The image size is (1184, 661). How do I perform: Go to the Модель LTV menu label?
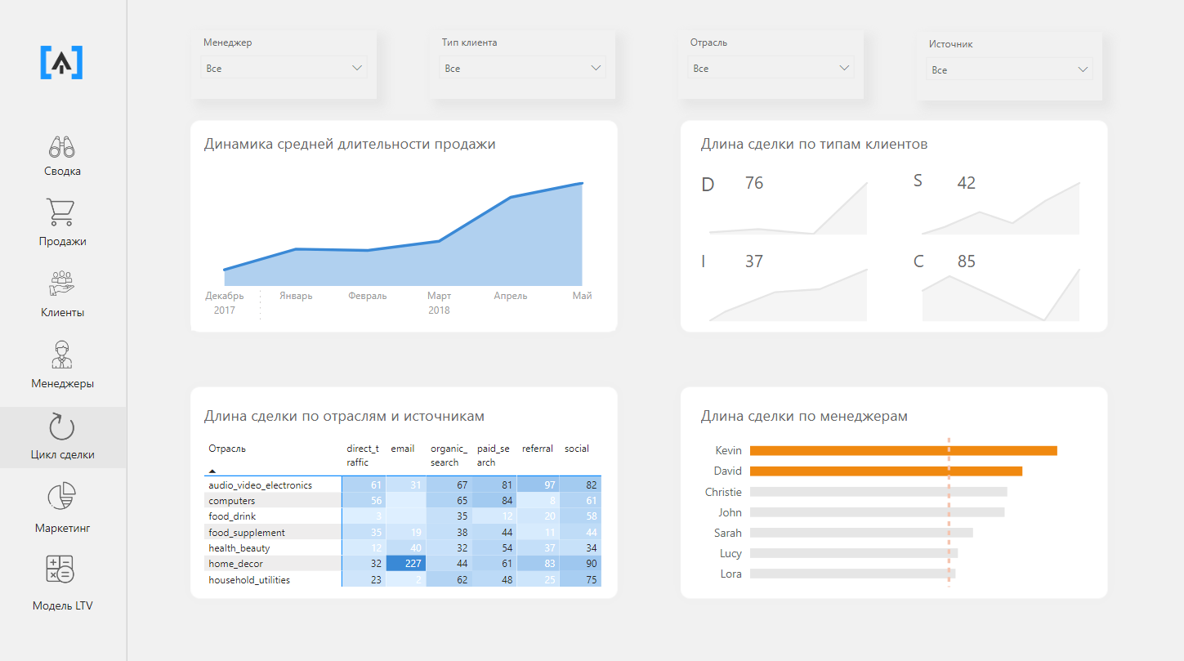(62, 606)
